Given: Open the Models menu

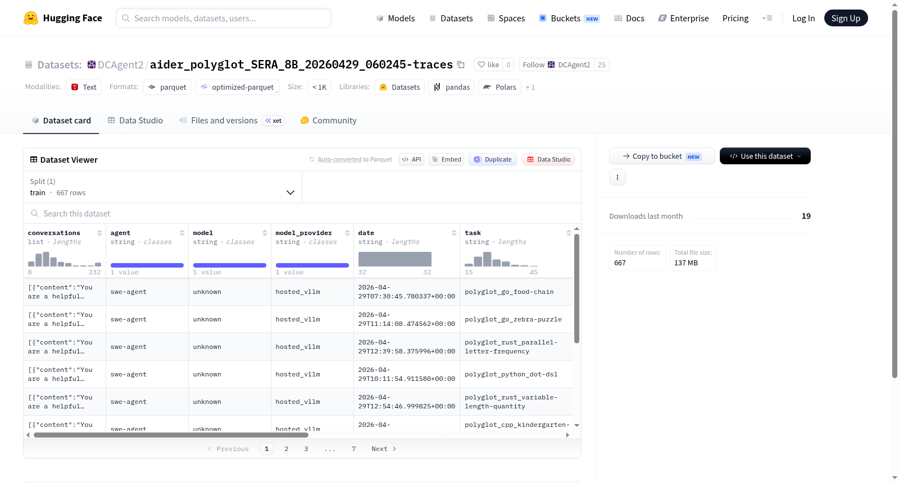Looking at the screenshot, I should tap(396, 18).
